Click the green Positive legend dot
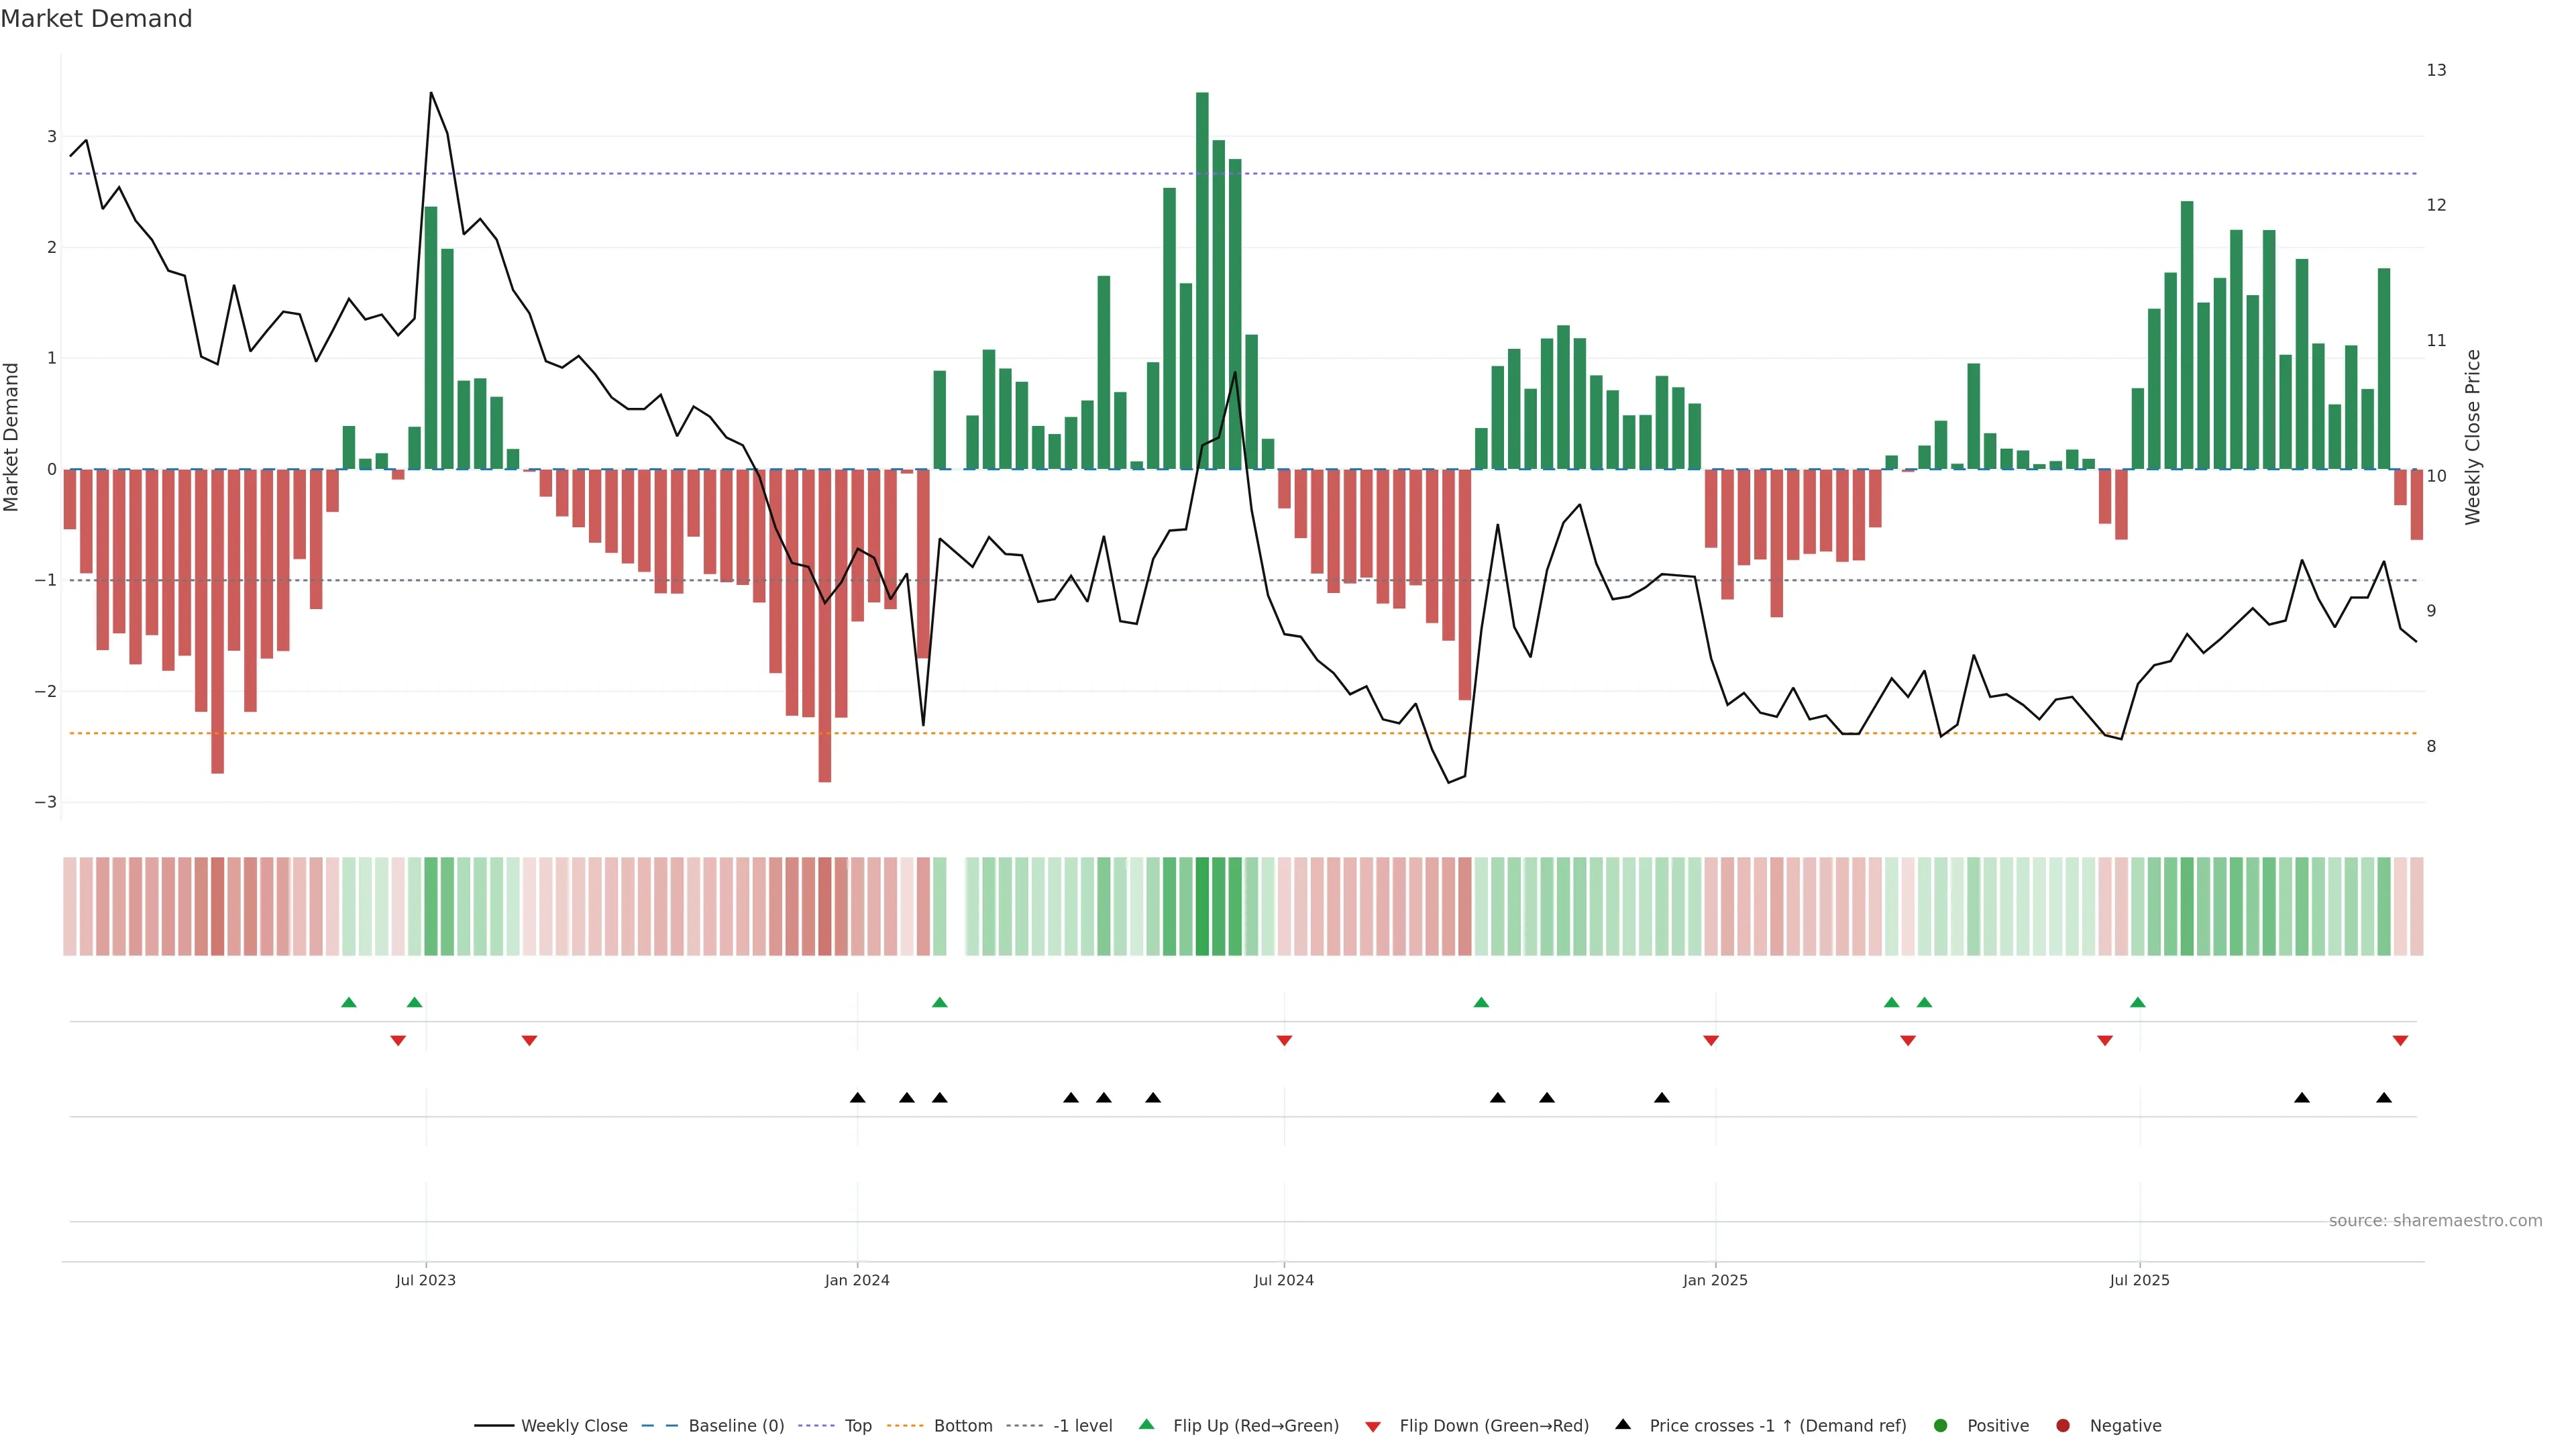The image size is (2576, 1449). [1941, 1426]
